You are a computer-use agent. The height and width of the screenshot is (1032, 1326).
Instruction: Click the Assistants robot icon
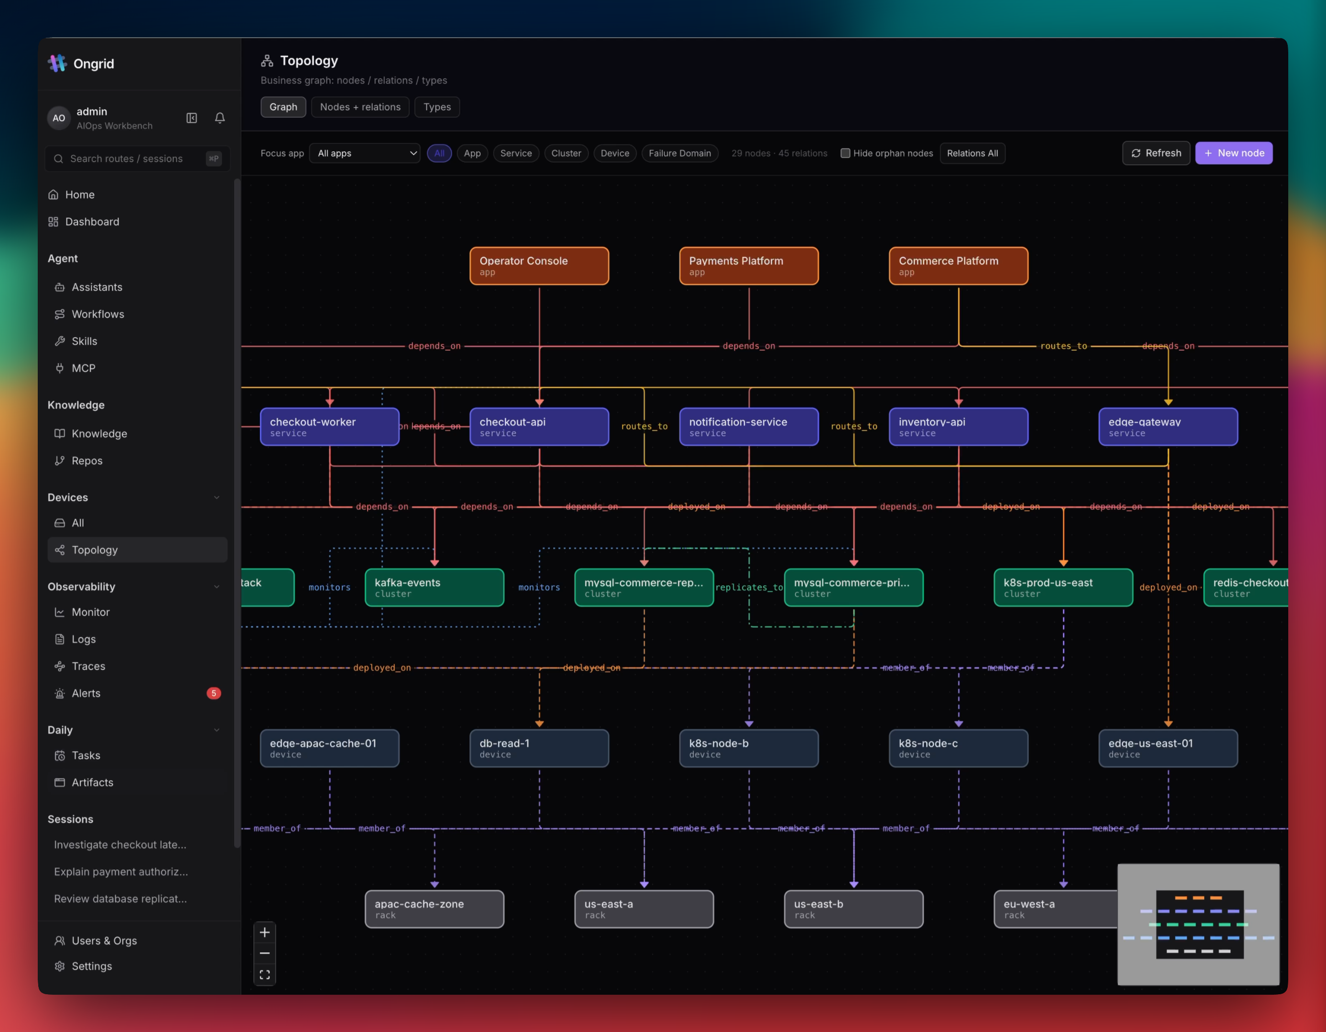point(60,287)
